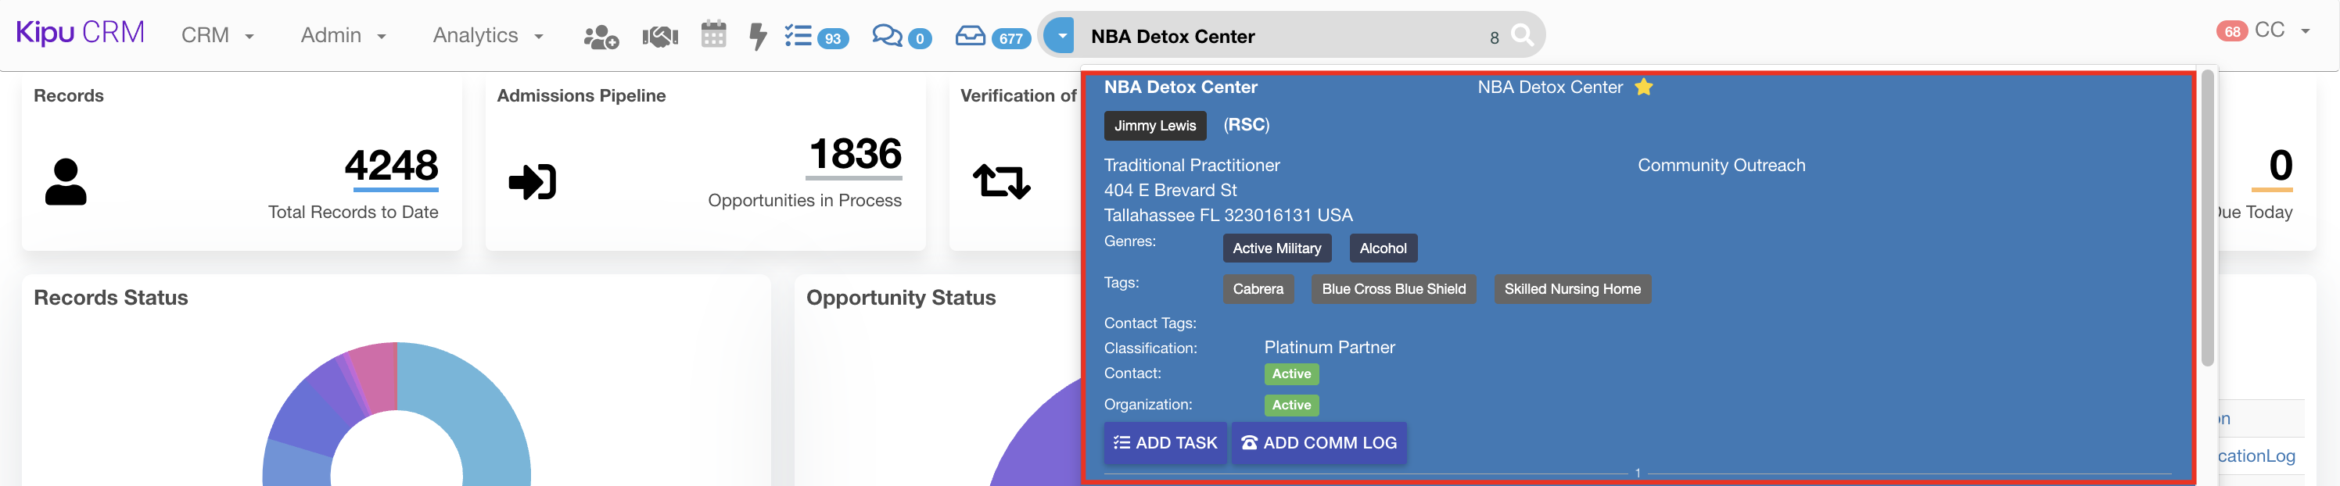Viewport: 2340px width, 486px height.
Task: Click the ADD COMM LOG button
Action: click(x=1319, y=442)
